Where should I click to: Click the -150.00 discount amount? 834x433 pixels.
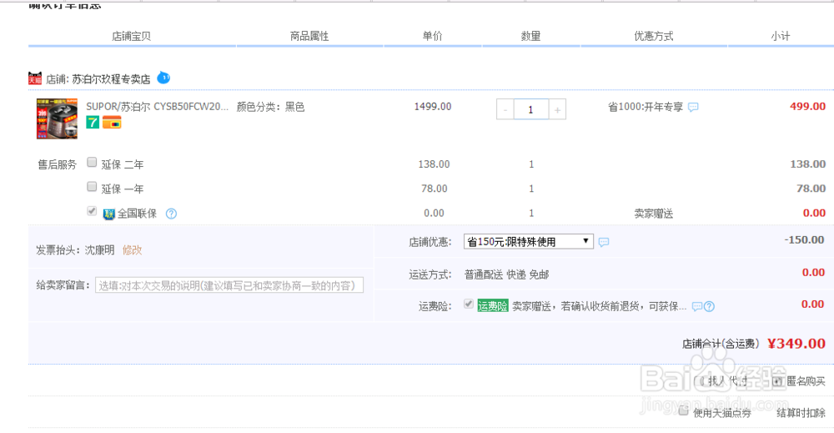[x=804, y=240]
